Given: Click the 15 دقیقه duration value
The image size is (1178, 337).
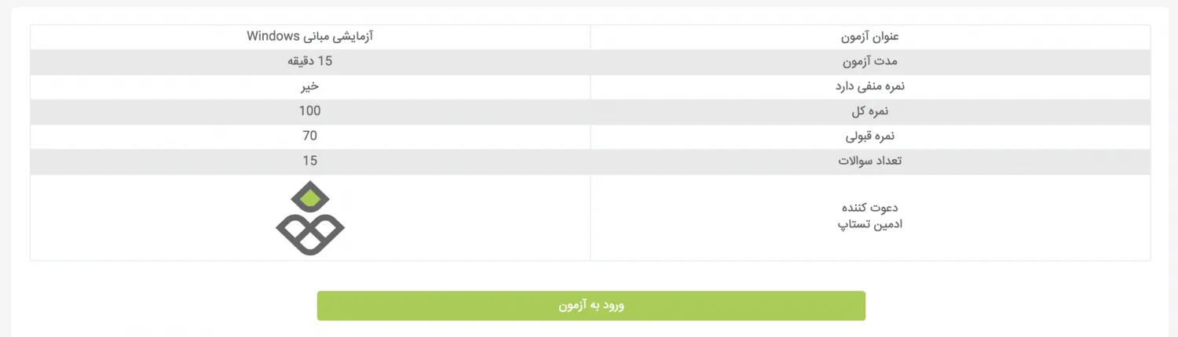Looking at the screenshot, I should 310,61.
